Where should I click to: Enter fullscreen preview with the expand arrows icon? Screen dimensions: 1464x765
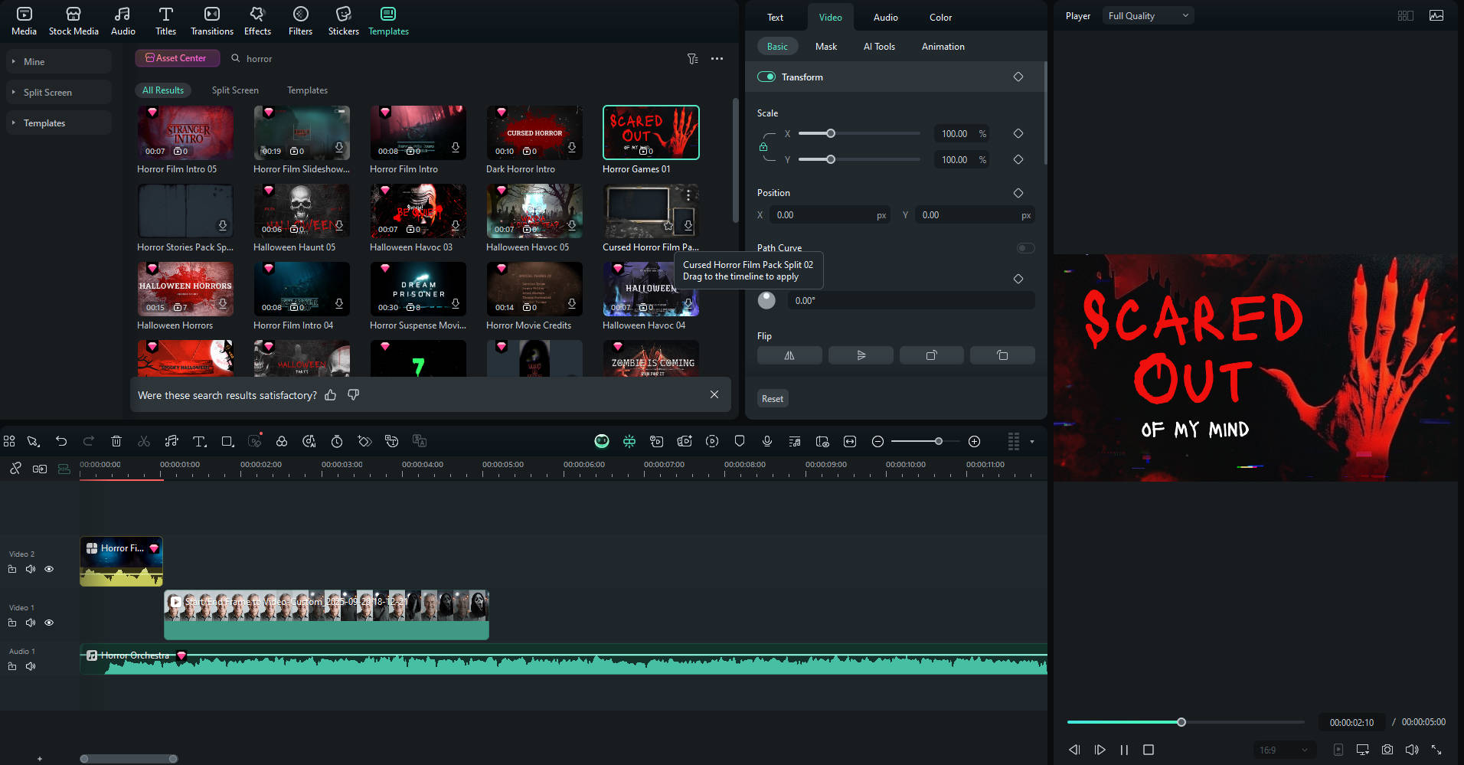1436,750
